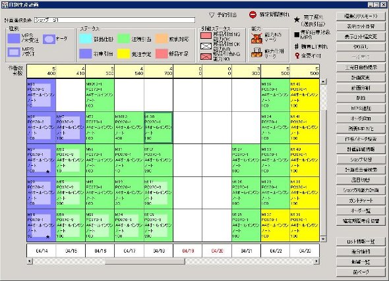Click the yellow 発注予定 status swatch
Image resolution: width=389 pixels, height=281 pixels.
click(123, 53)
